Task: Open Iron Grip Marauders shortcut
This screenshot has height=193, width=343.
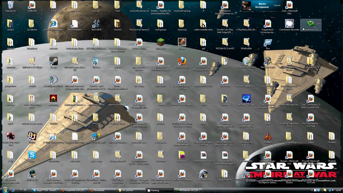Action: coord(53,25)
